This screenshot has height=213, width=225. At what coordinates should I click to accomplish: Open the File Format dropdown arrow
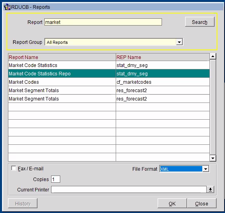205,169
